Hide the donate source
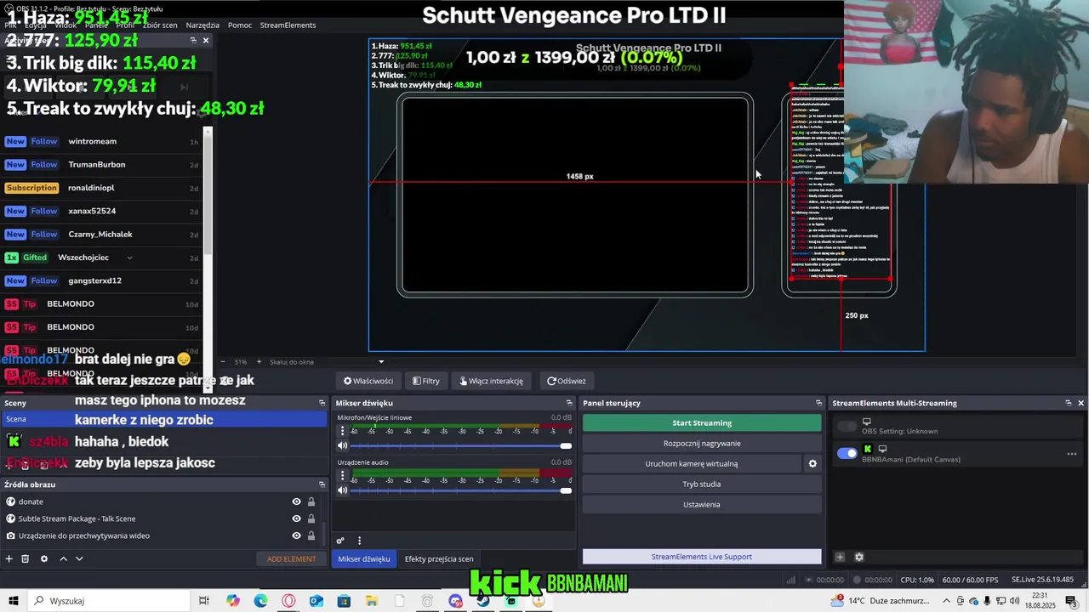 point(296,501)
